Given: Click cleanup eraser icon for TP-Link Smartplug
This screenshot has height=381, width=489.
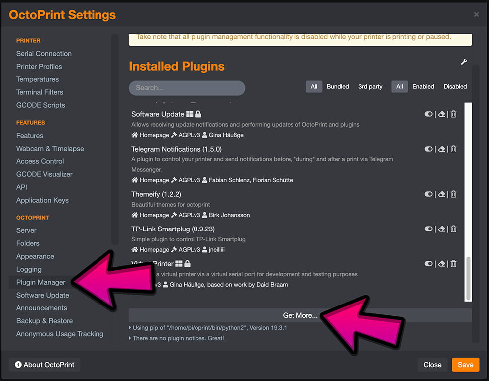Looking at the screenshot, I should [441, 229].
